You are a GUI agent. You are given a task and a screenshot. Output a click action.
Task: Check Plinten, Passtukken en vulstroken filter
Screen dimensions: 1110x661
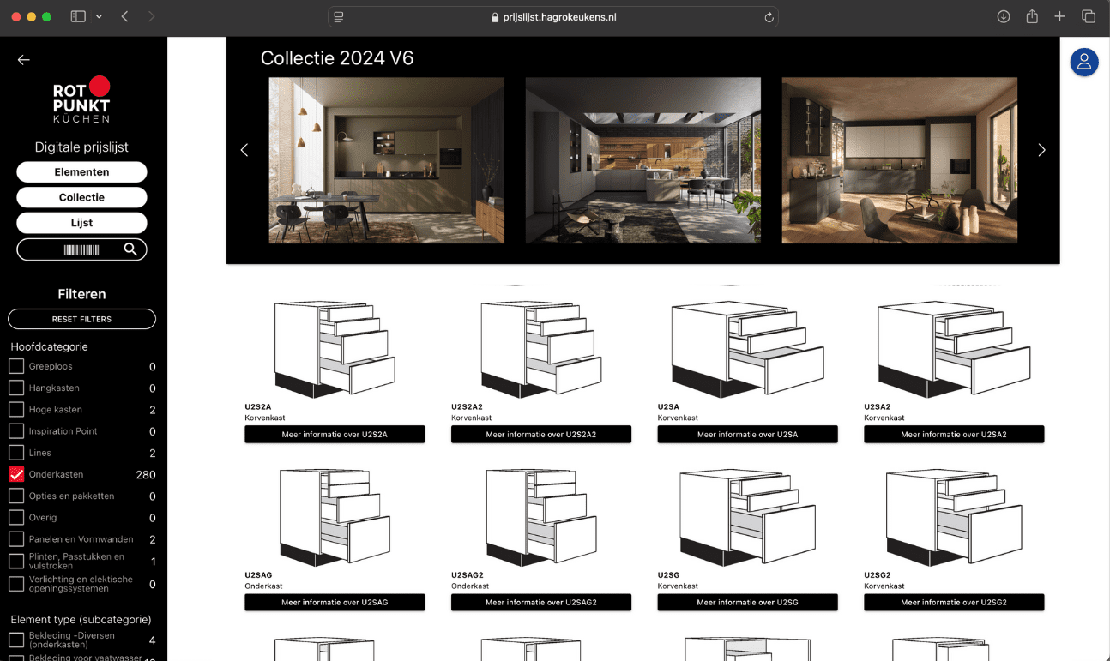[16, 562]
